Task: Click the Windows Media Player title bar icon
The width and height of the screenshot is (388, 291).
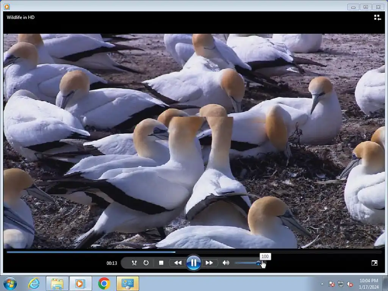Action: click(x=7, y=7)
